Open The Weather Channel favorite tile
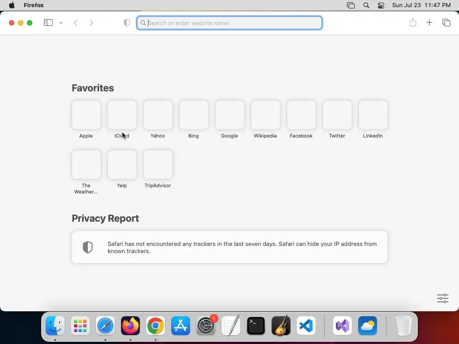The width and height of the screenshot is (459, 344). tap(86, 165)
